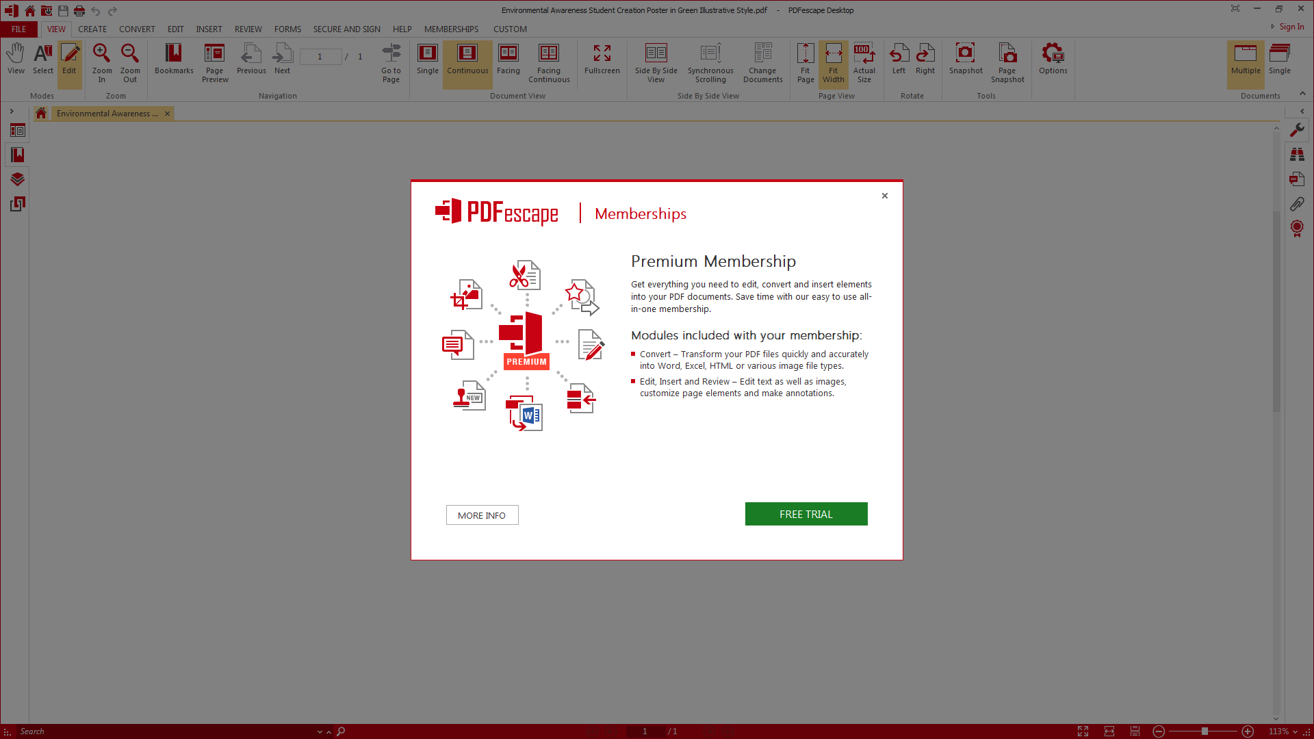Image resolution: width=1314 pixels, height=739 pixels.
Task: Click the Zoom In magnifier
Action: [102, 63]
